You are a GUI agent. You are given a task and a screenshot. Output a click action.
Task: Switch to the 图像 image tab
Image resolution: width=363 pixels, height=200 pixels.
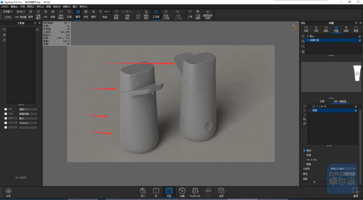click(x=356, y=29)
